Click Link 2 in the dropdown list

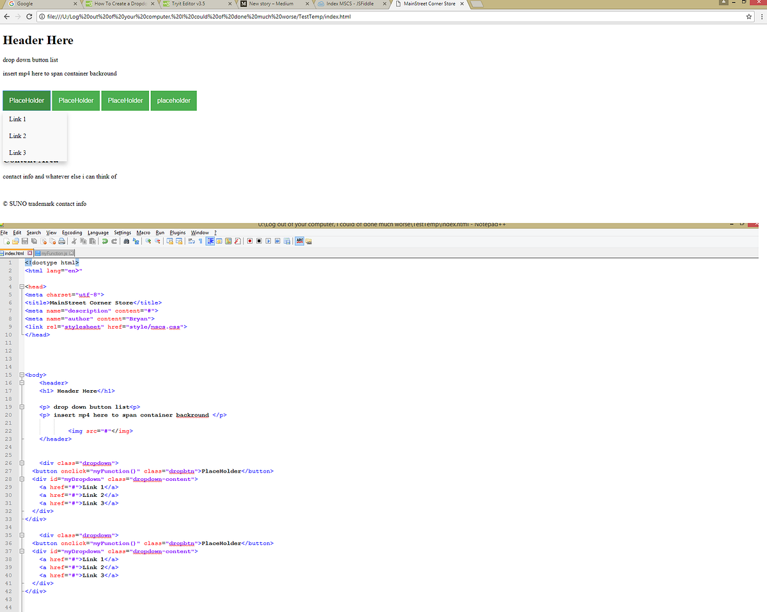tap(17, 136)
